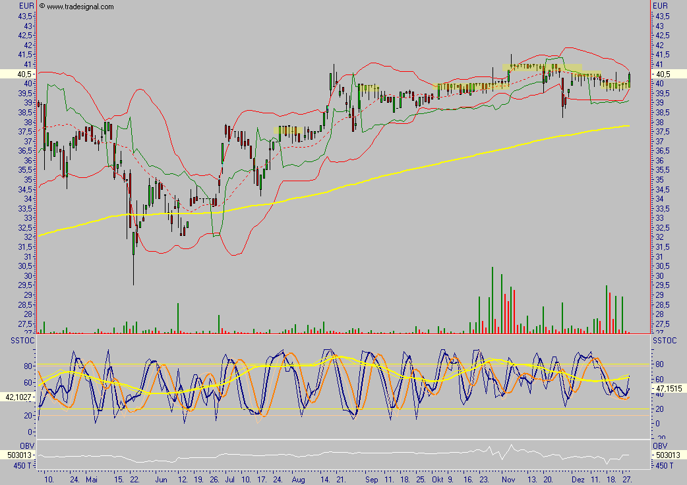Click the 503013 OBV value on right axis

(667, 454)
